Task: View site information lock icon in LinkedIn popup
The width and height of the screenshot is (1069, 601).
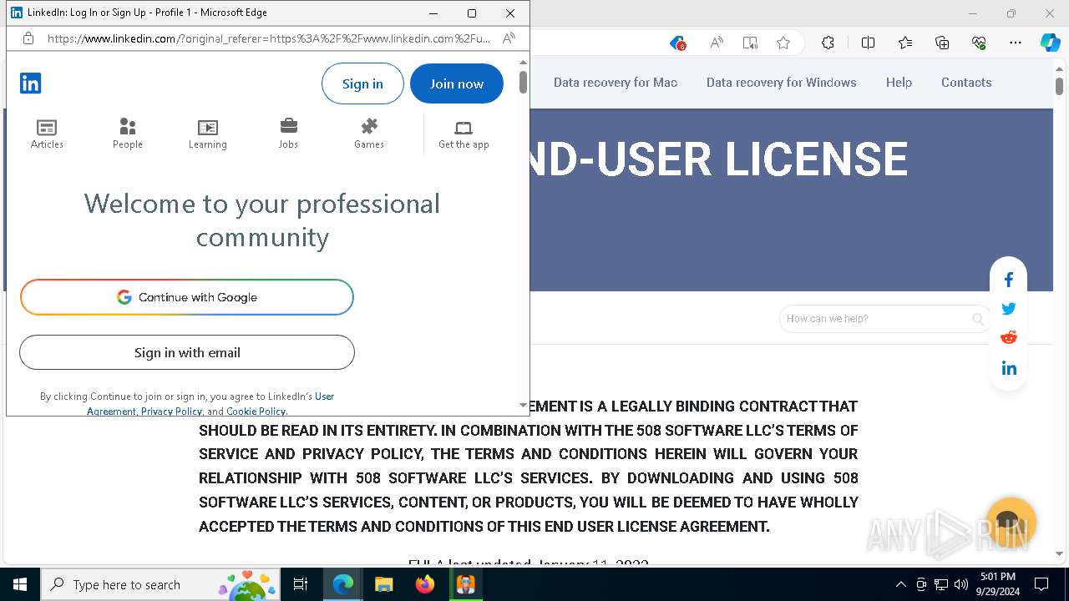Action: (x=28, y=38)
